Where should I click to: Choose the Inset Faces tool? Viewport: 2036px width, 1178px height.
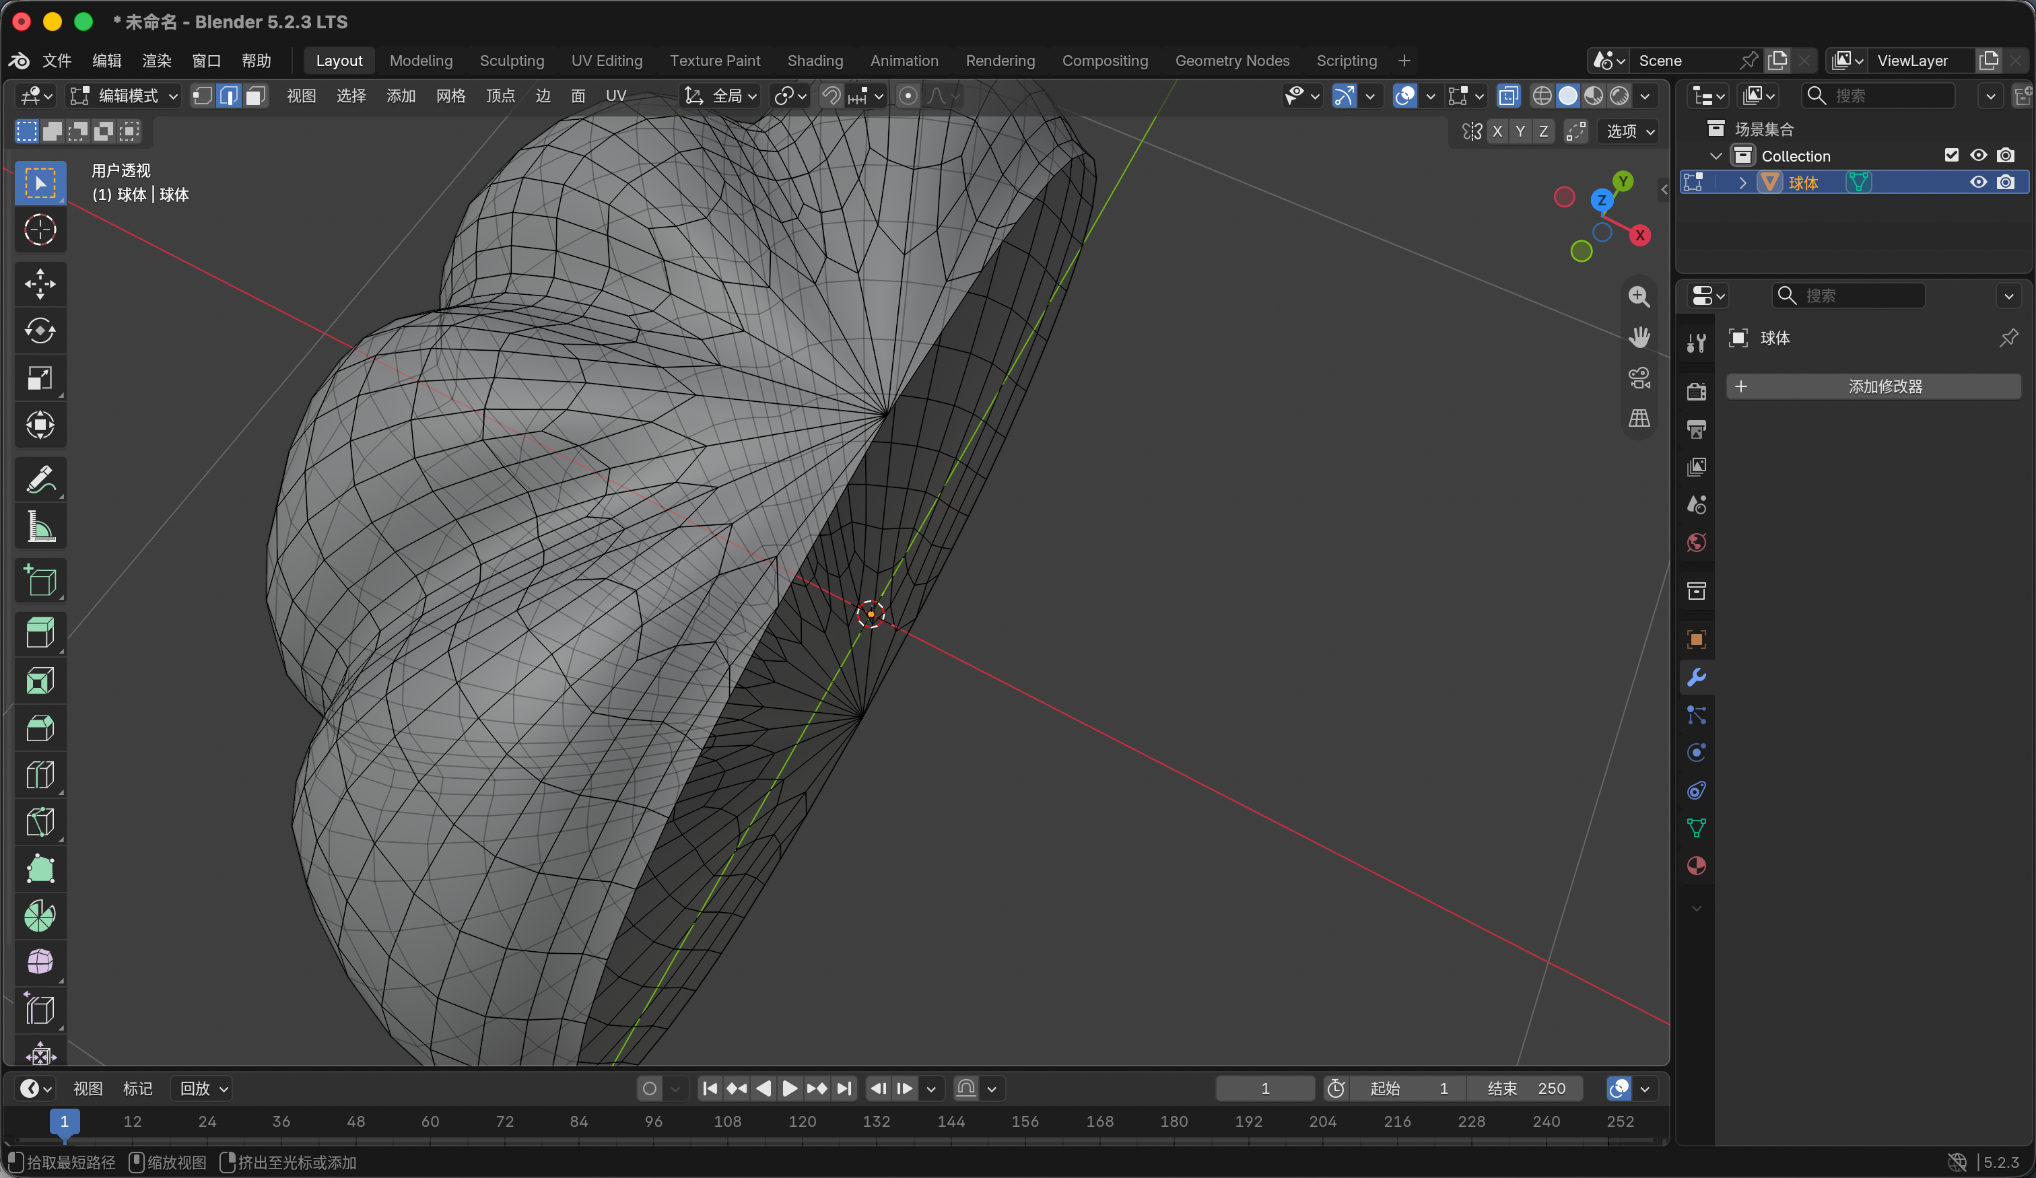[40, 681]
